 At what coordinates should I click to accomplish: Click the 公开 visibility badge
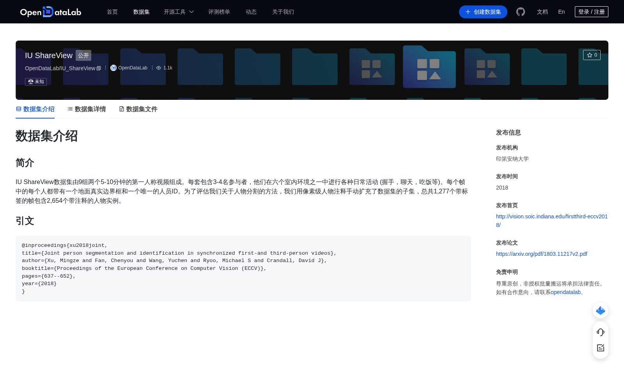tap(83, 55)
